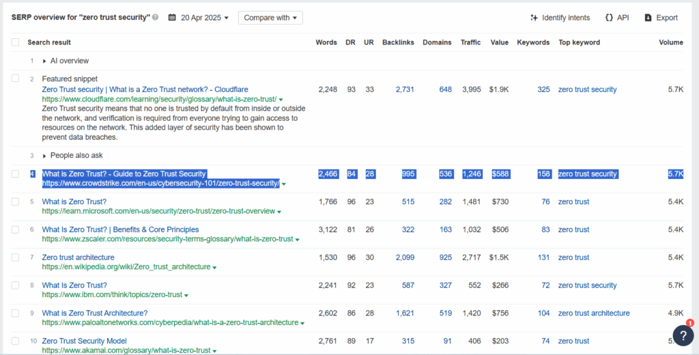Open the dropdown arrow after learn.microsoft.com URL

279,212
